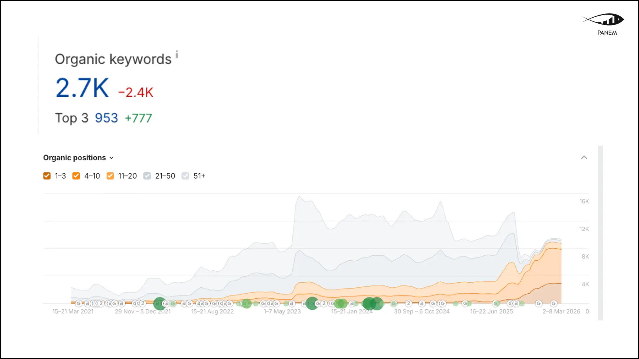Toggle the 4–10 positions checkbox

76,176
